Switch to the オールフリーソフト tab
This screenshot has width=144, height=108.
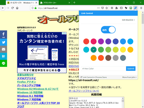[22, 3]
